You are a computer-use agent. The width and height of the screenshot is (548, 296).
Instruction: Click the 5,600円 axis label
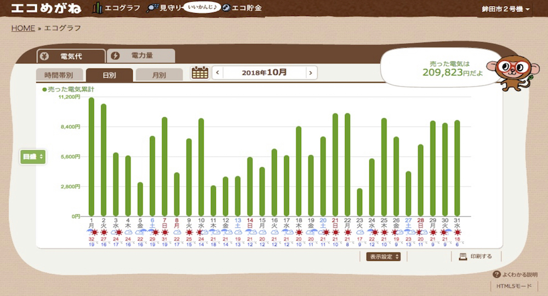click(x=71, y=157)
